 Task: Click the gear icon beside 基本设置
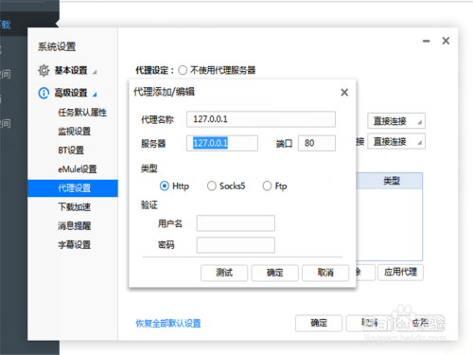(x=44, y=70)
